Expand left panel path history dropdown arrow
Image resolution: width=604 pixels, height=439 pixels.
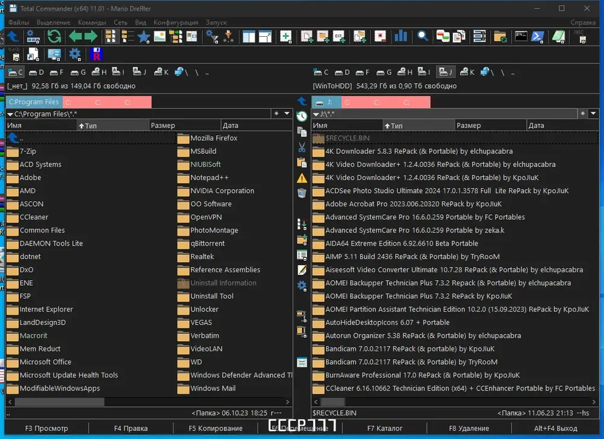click(x=287, y=114)
